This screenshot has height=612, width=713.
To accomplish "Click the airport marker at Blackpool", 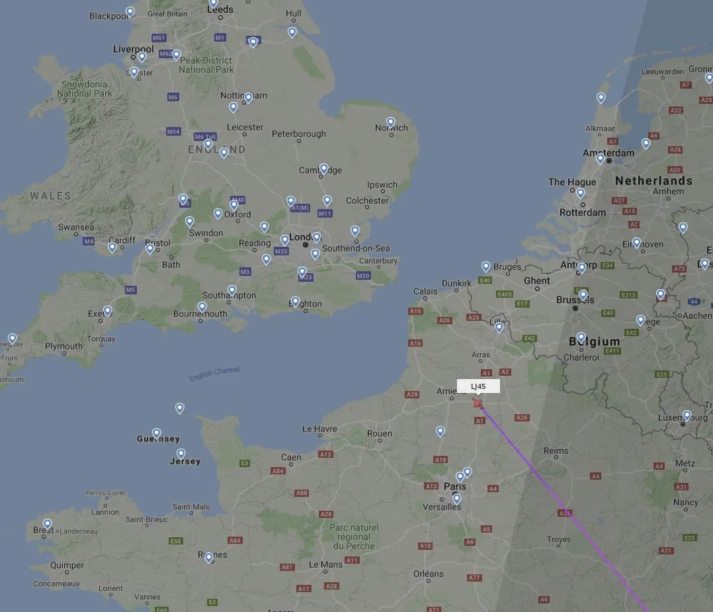I will coord(130,13).
